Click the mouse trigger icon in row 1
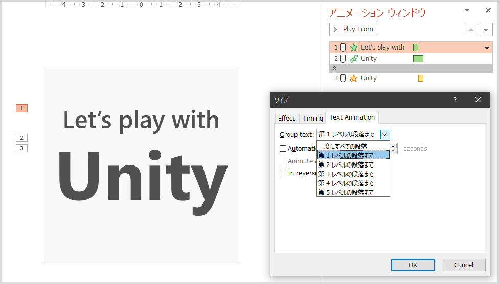This screenshot has height=284, width=499. [343, 48]
